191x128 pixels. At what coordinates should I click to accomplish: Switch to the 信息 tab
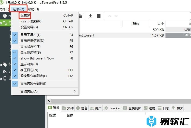pos(82,108)
